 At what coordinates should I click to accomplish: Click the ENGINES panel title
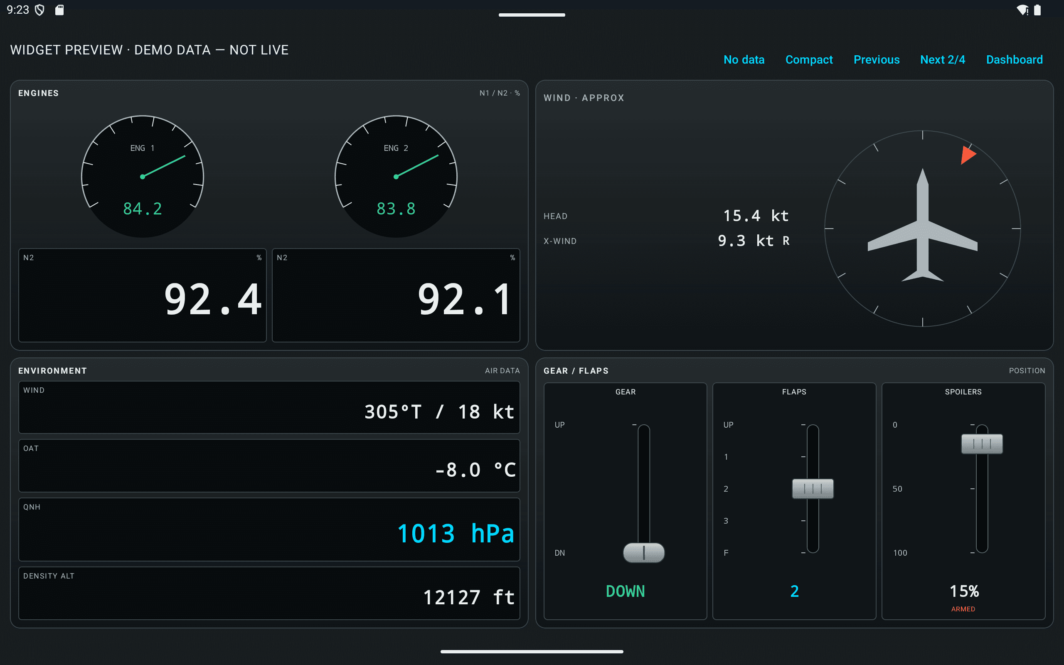pyautogui.click(x=38, y=93)
